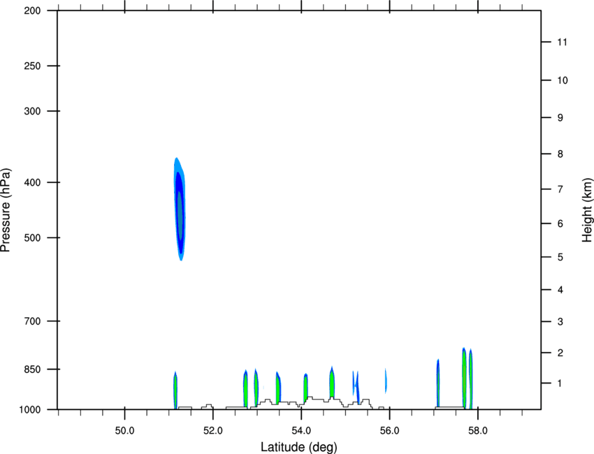Click the 1000 pressure tick label
This screenshot has height=454, width=594.
(30, 410)
